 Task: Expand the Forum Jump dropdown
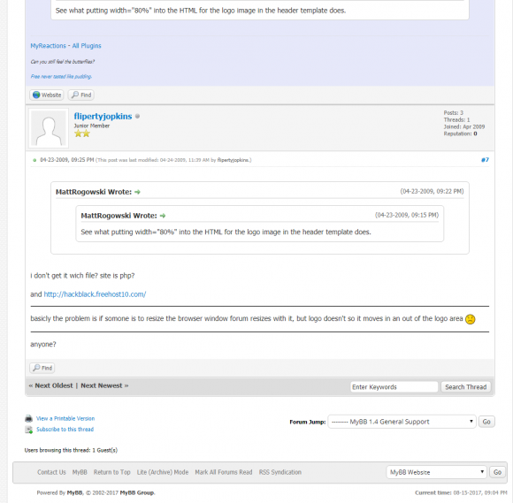point(402,422)
